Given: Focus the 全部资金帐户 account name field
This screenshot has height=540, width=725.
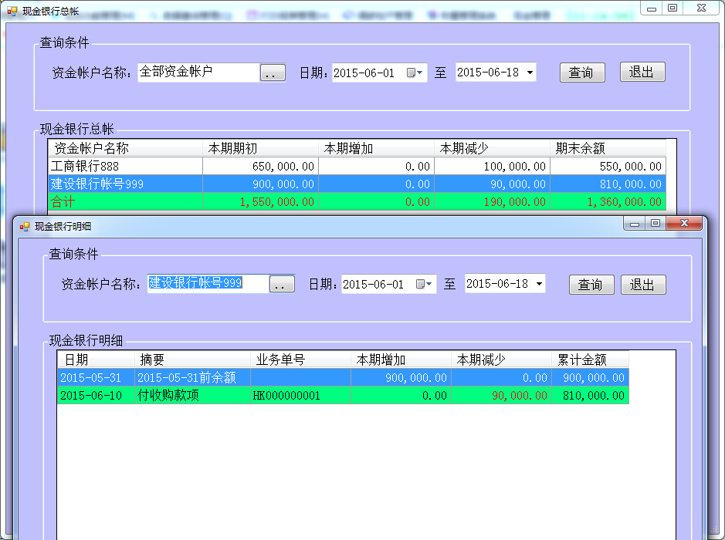Looking at the screenshot, I should point(198,73).
